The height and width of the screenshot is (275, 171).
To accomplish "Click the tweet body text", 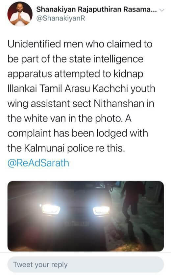I will click(x=82, y=96).
